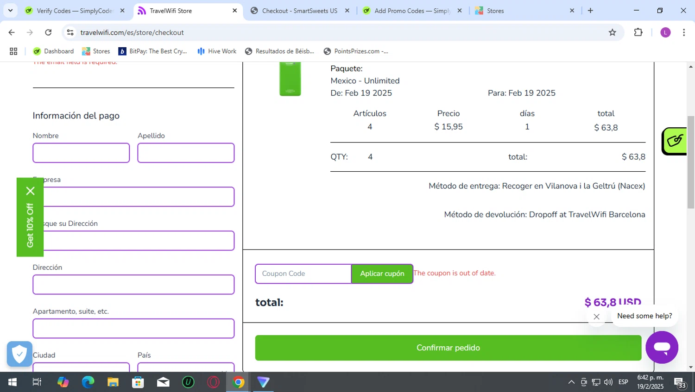Screen dimensions: 695x392
Task: Click the Apartamento, suite, etc. field
Action: click(x=133, y=329)
